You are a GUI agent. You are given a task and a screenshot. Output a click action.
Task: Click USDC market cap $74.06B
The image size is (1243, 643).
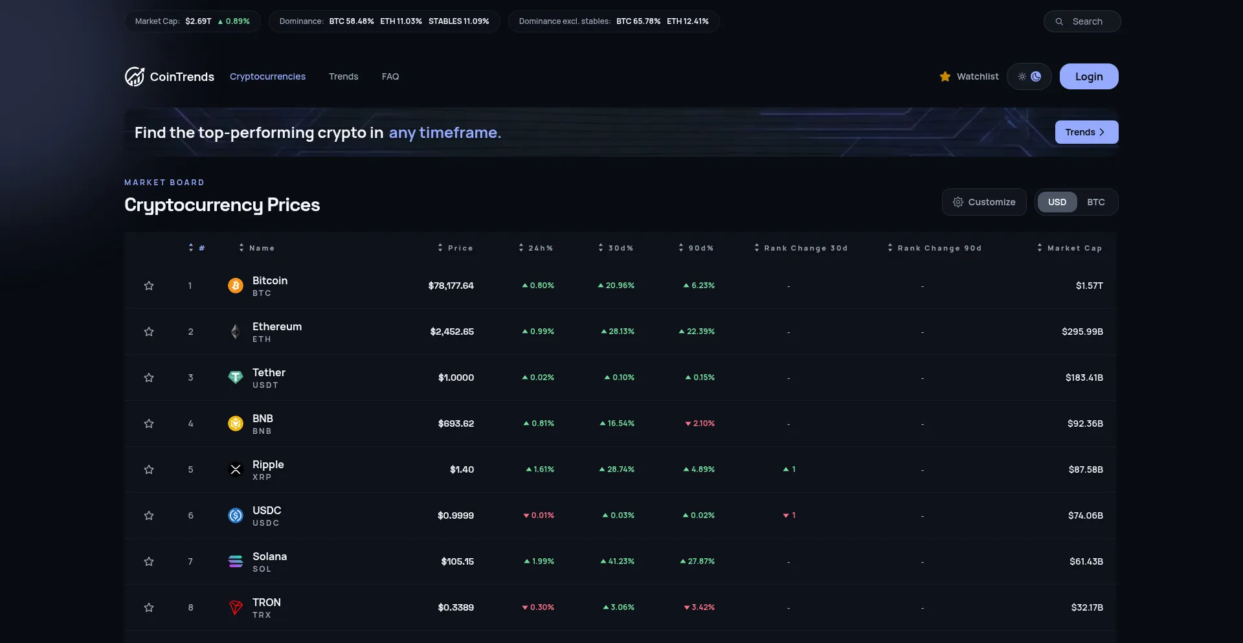pos(1086,515)
